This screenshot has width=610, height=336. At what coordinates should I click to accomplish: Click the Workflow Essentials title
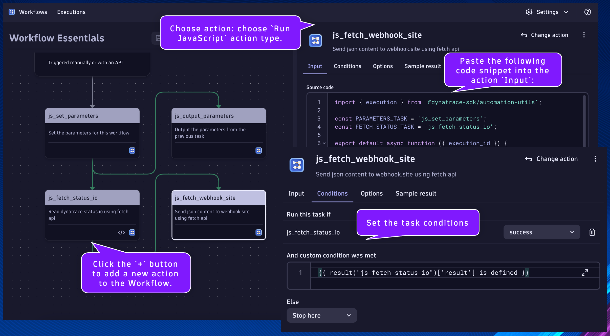(x=57, y=38)
